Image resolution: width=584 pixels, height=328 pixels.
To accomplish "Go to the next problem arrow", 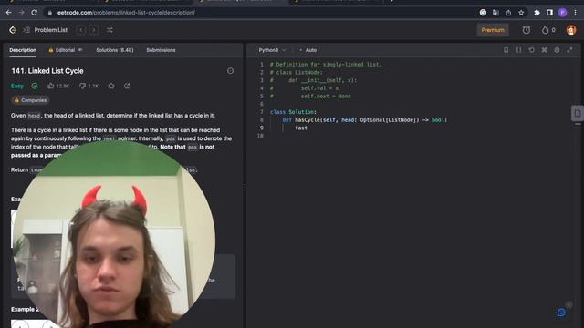I will coord(94,30).
